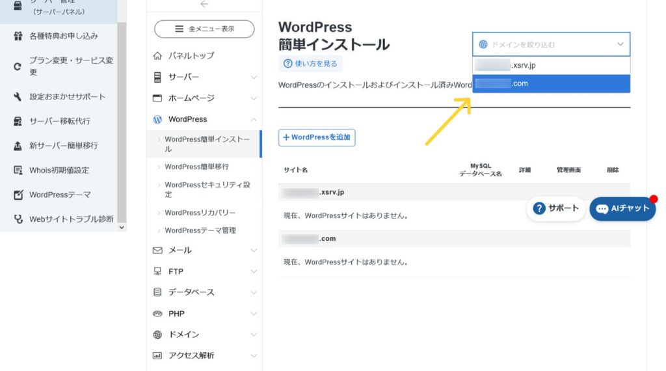
Task: Click the window icon next to ホームページ
Action: coord(157,98)
